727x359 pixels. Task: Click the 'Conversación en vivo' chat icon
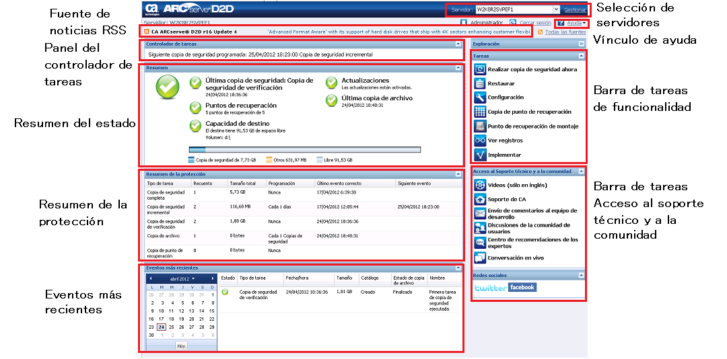pos(479,257)
